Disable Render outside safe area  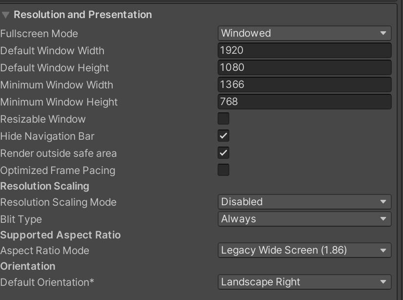[223, 153]
